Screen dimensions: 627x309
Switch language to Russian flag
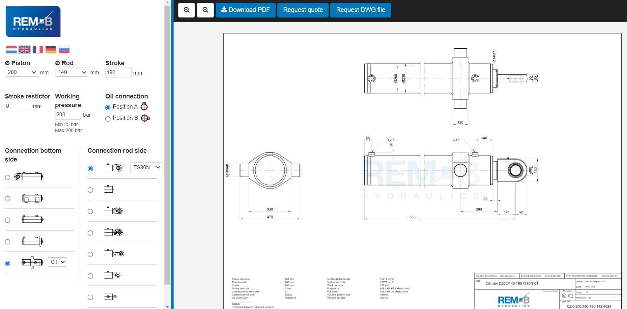(64, 49)
